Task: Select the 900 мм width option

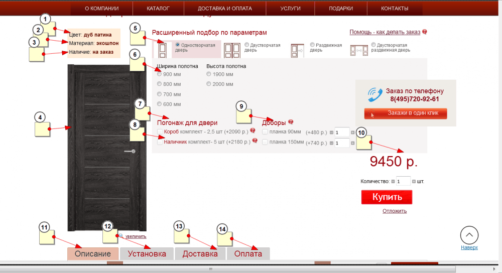Action: (x=160, y=74)
